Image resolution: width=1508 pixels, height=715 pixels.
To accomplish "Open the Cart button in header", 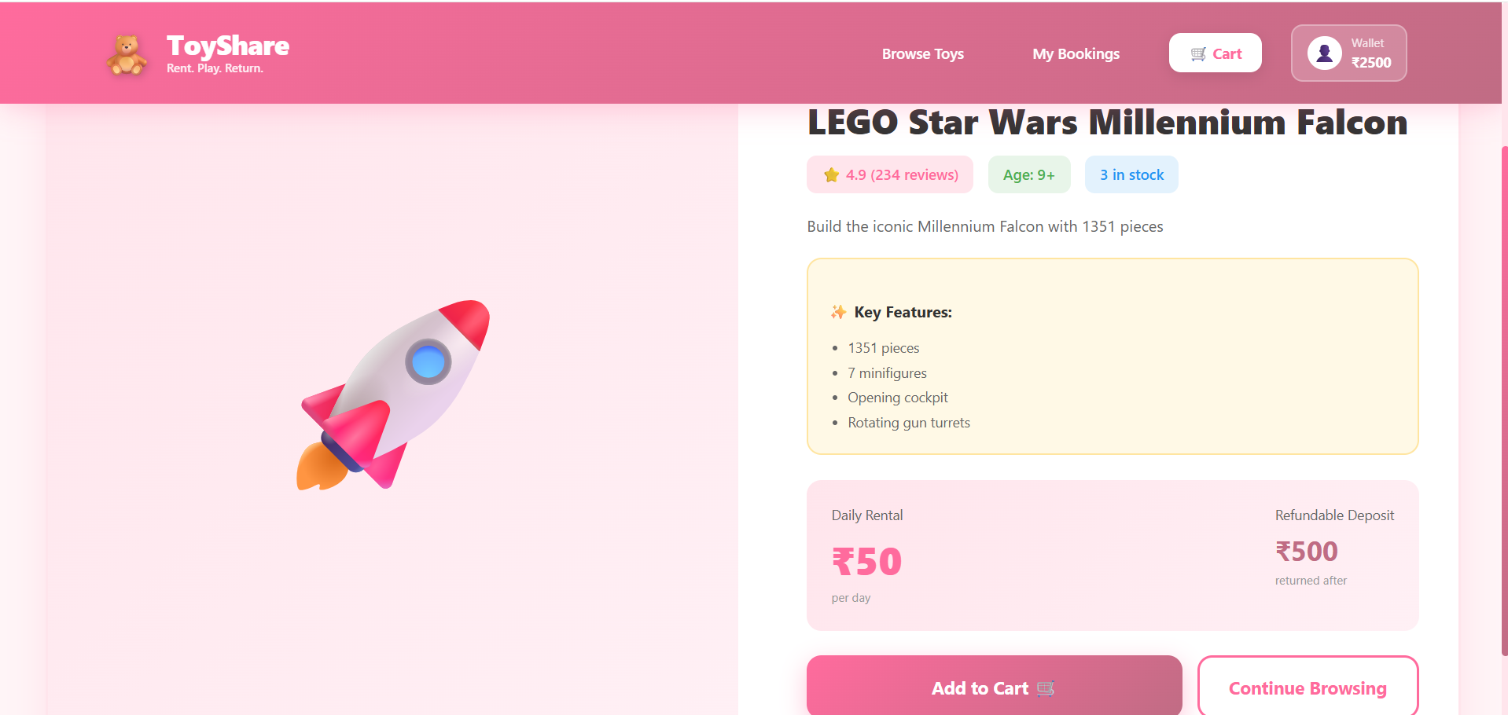I will click(1215, 53).
